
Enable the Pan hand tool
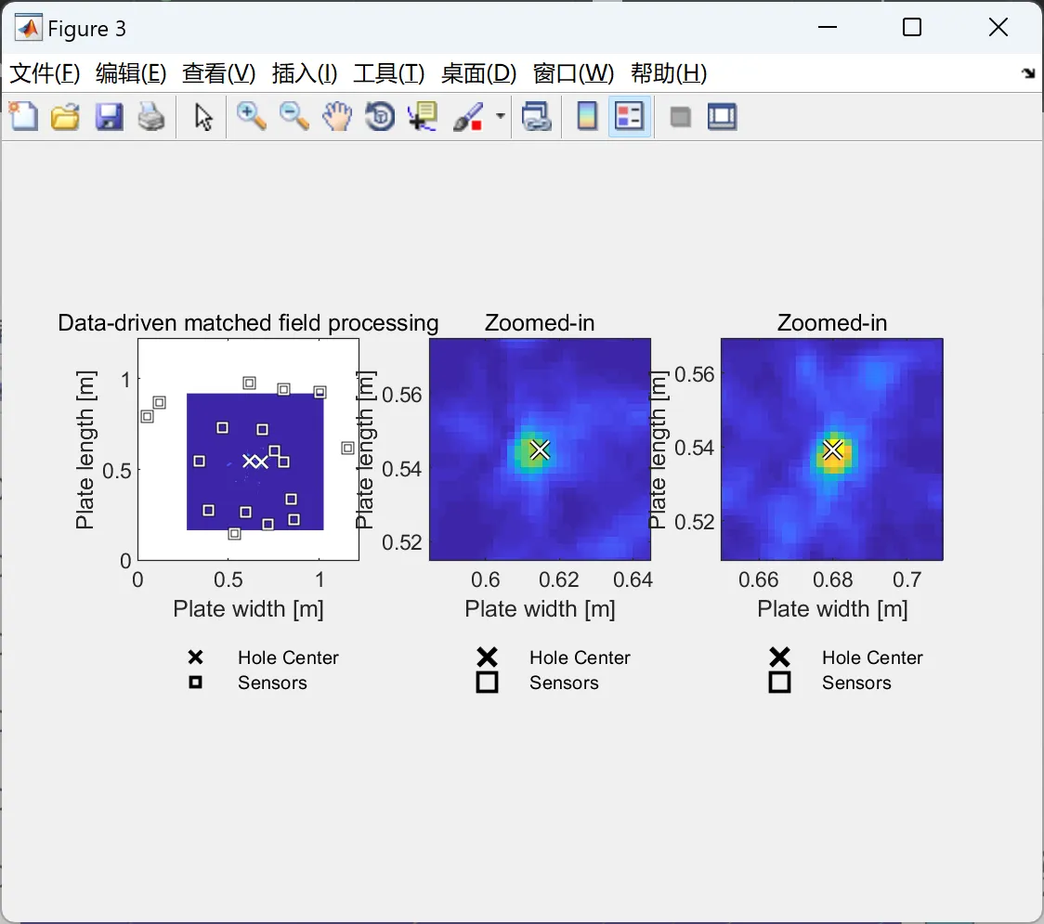[x=337, y=117]
